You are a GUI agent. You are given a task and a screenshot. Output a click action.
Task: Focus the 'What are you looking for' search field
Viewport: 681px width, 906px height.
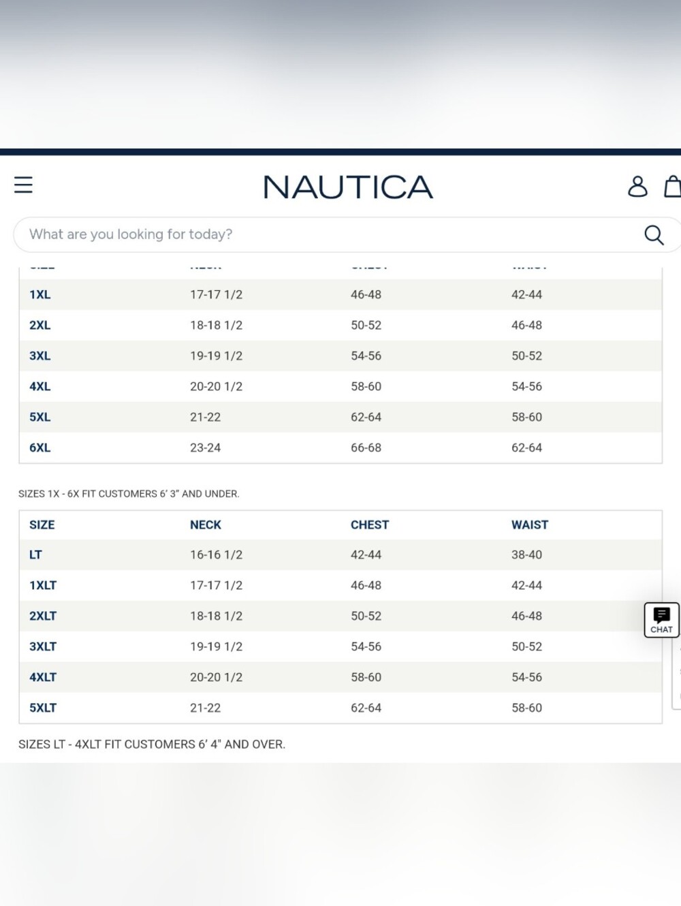tap(327, 234)
